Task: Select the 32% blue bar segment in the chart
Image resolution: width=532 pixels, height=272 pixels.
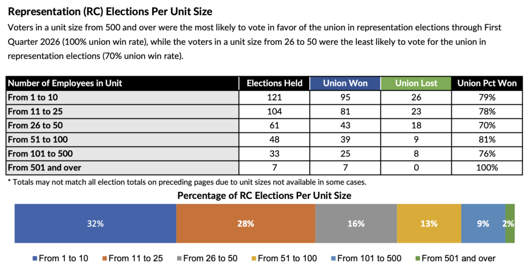Action: tap(96, 224)
